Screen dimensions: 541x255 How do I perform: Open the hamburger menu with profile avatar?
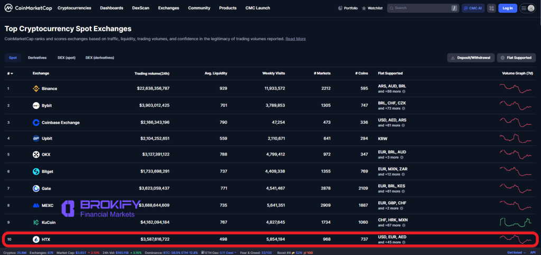pyautogui.click(x=527, y=8)
